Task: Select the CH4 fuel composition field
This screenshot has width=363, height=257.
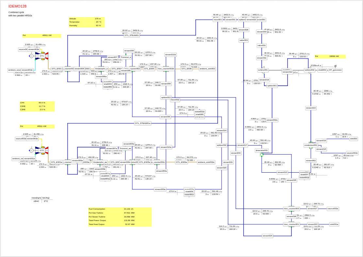Action: pos(37,103)
